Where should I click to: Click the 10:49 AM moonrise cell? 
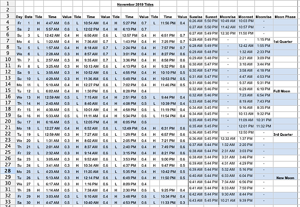click(228, 21)
